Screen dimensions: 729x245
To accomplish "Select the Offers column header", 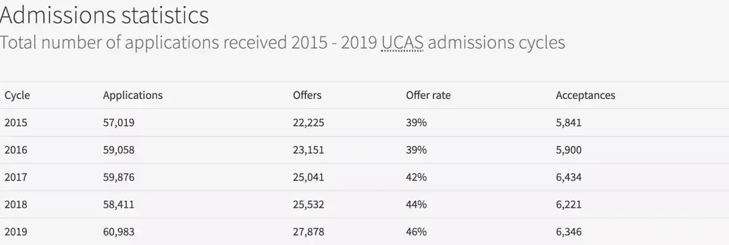I will click(x=307, y=95).
